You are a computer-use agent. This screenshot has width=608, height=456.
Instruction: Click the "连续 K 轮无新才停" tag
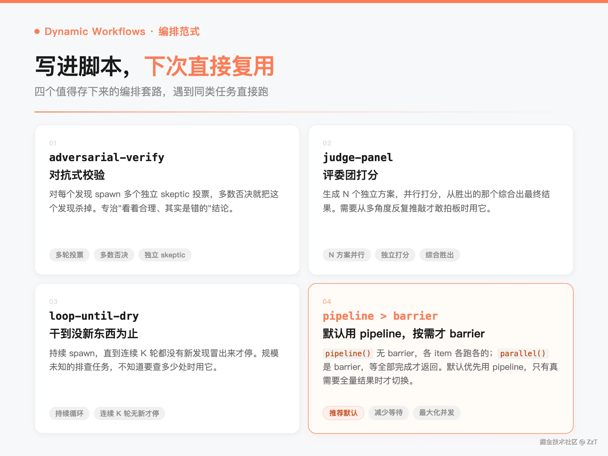pos(129,413)
